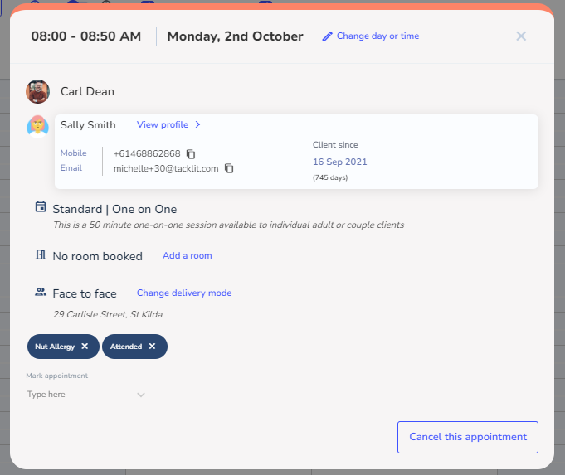Click the Email label

pos(71,168)
